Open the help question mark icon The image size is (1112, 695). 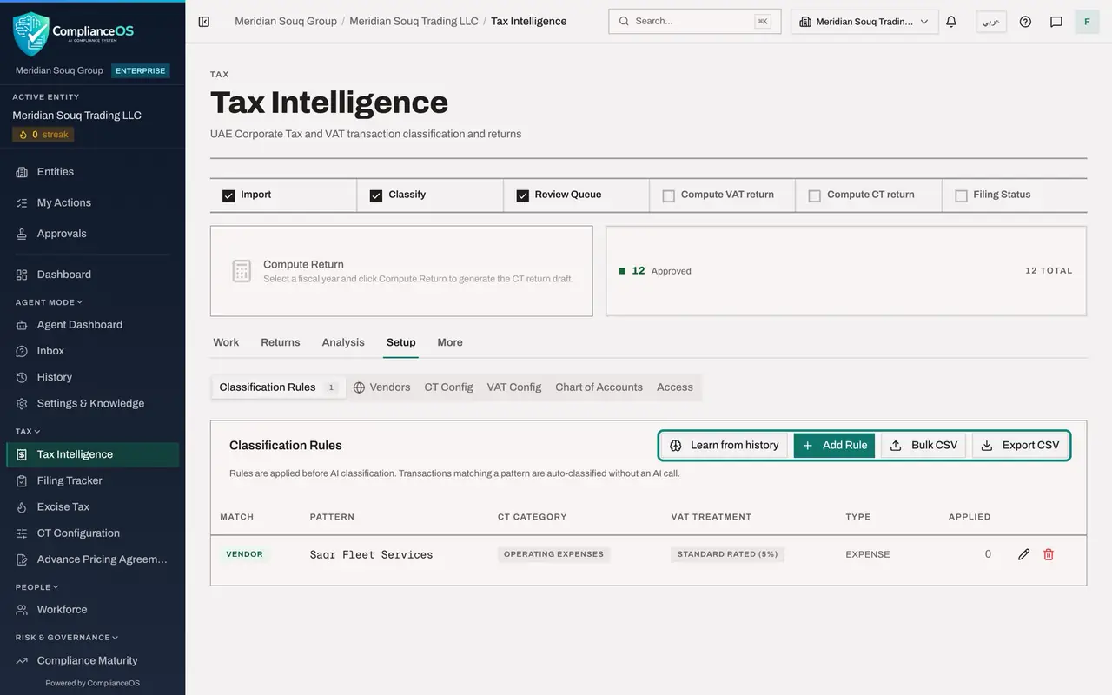click(x=1025, y=22)
